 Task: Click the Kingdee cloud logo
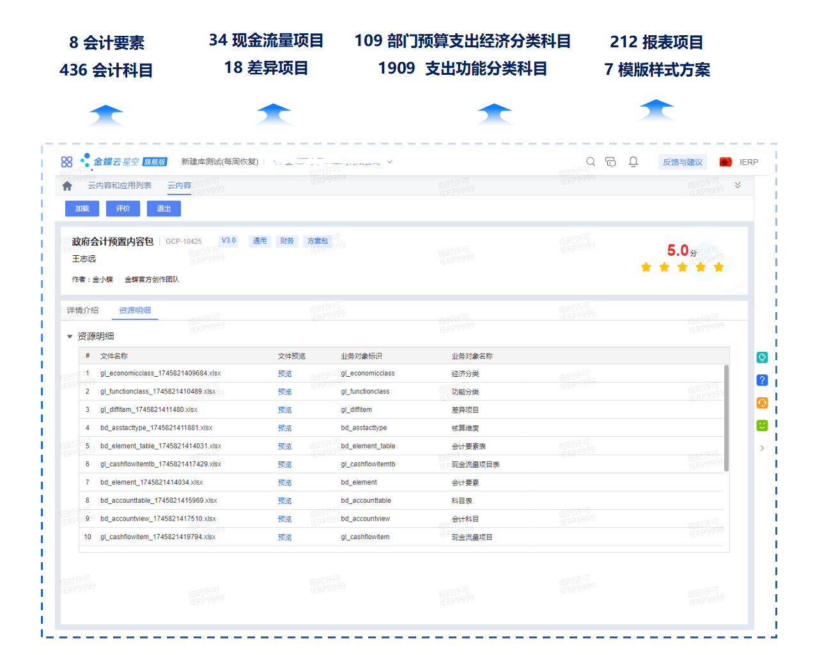123,161
